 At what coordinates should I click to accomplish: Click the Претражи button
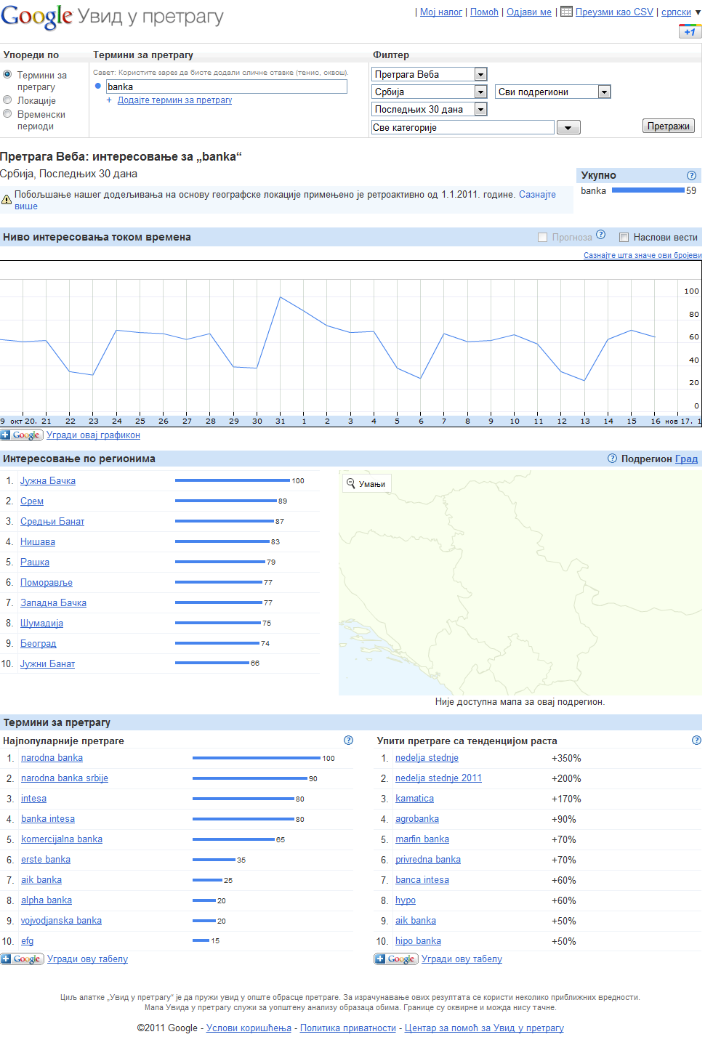[x=669, y=126]
